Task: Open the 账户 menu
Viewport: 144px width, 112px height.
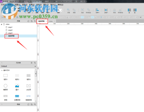Action: coord(53,5)
